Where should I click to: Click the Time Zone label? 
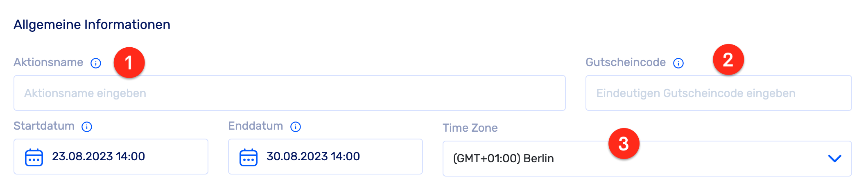(x=470, y=128)
